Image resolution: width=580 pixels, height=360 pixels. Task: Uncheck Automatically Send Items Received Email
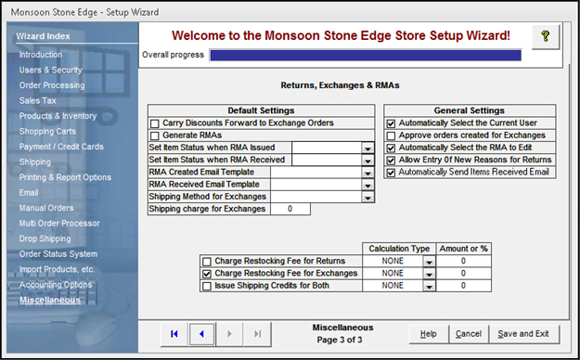[x=391, y=173]
